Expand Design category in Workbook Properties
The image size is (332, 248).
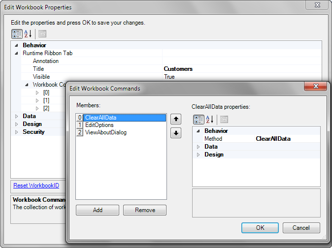coord(17,124)
